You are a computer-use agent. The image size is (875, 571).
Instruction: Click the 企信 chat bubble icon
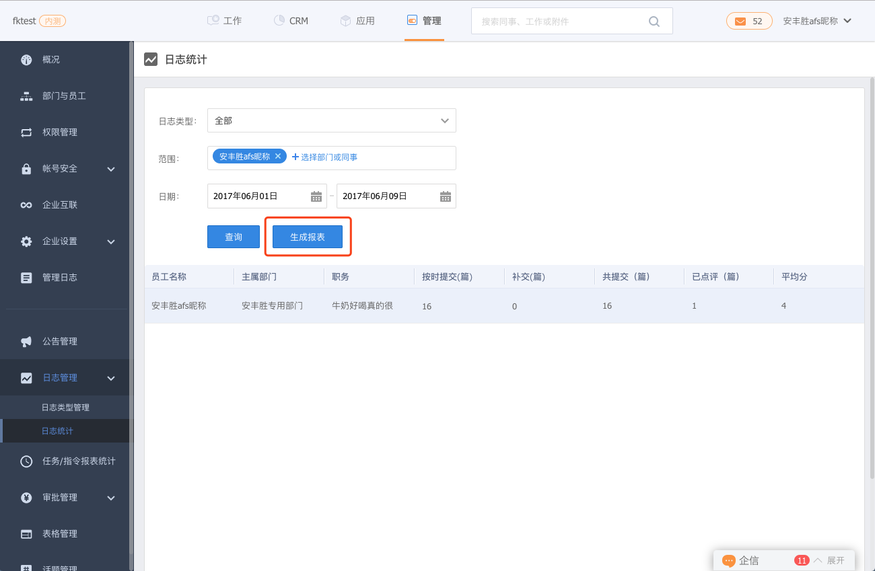point(729,560)
